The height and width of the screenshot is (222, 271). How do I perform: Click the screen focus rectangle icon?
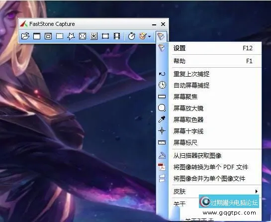[162, 97]
